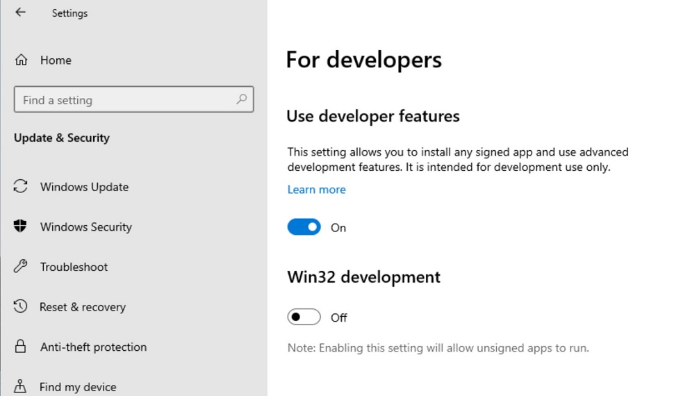Select Windows Security in the sidebar
The width and height of the screenshot is (683, 396).
[x=85, y=227]
